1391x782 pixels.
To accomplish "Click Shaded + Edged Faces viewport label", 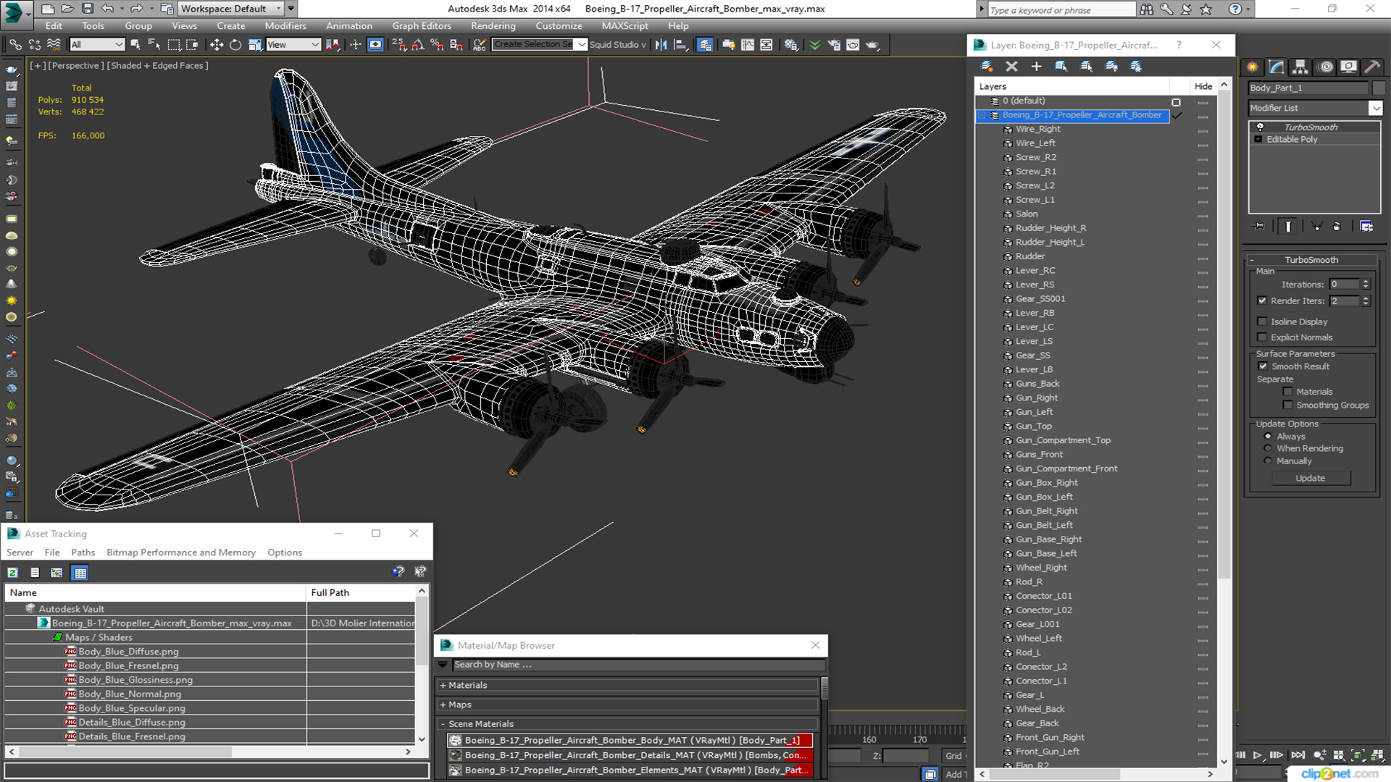I will 157,65.
